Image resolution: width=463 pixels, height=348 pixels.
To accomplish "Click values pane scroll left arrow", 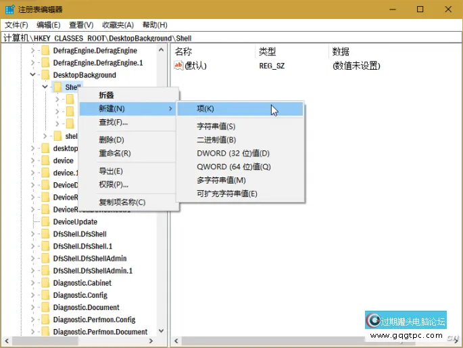I will (x=176, y=341).
